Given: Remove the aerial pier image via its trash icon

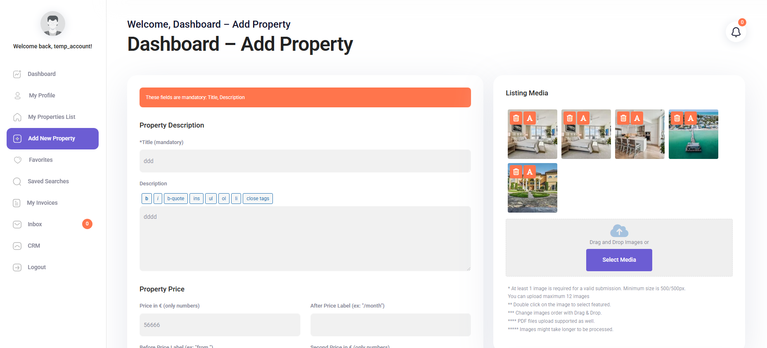Looking at the screenshot, I should (x=677, y=118).
